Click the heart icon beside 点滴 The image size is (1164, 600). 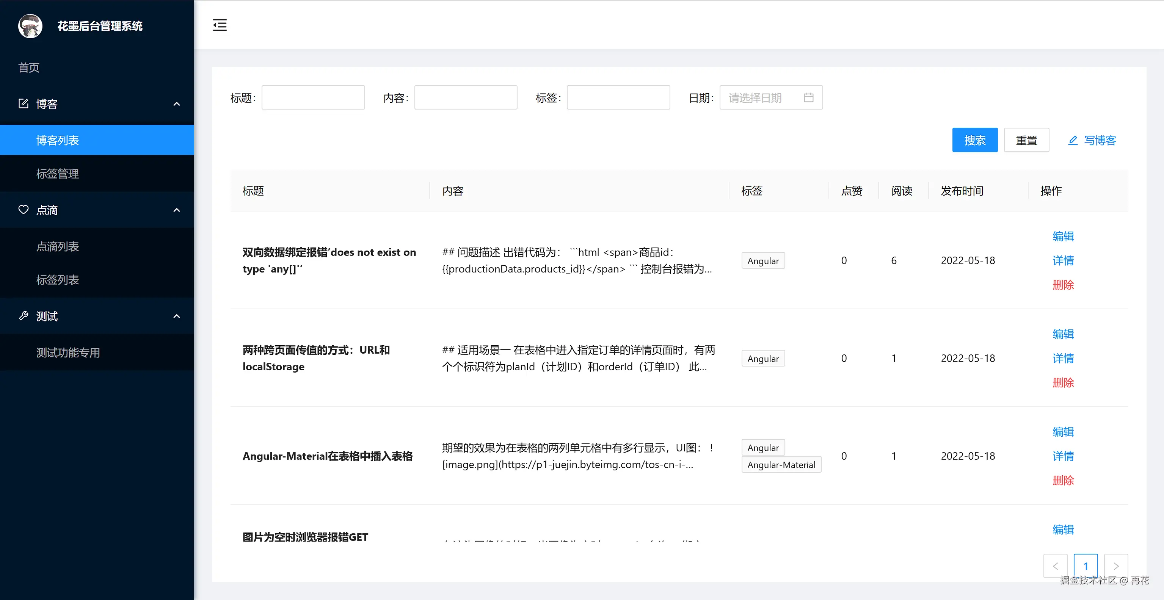(24, 210)
